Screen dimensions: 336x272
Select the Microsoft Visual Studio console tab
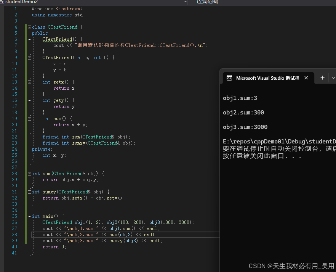point(267,78)
